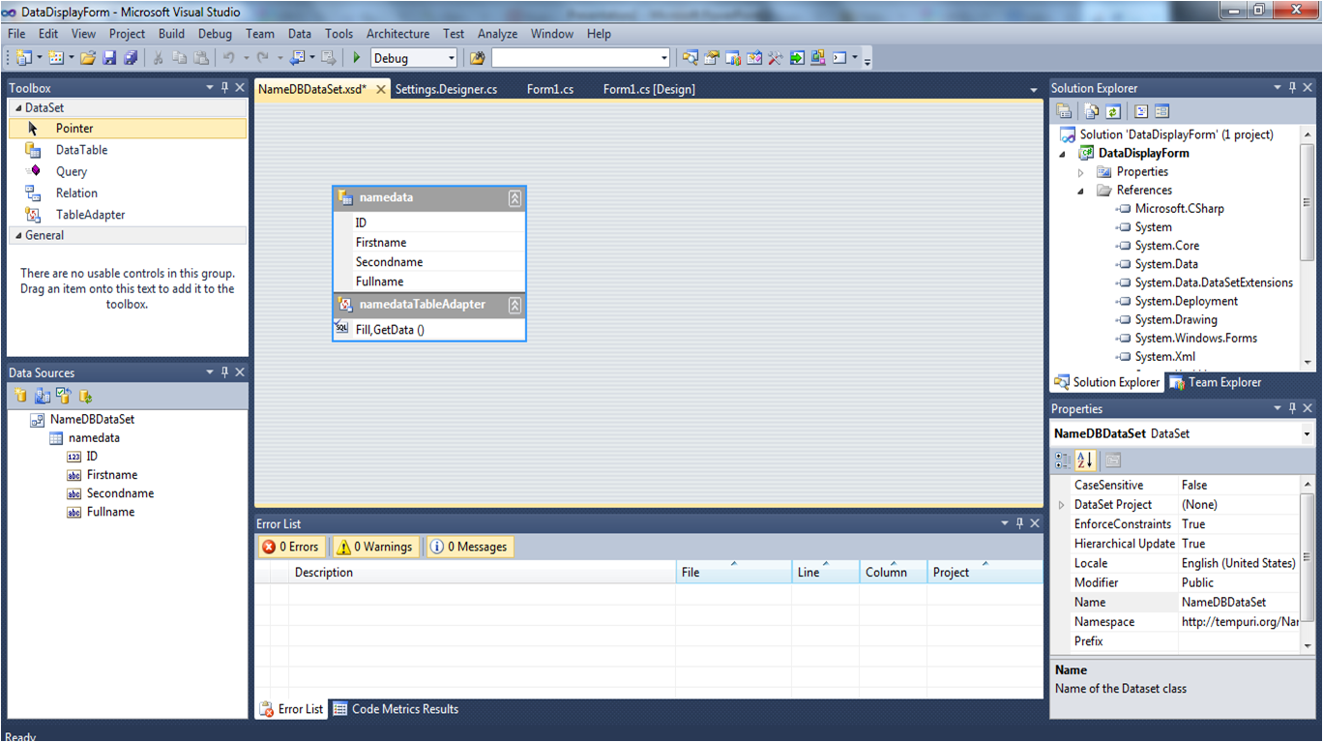
Task: Select Categorized view in Properties panel
Action: coord(1064,460)
